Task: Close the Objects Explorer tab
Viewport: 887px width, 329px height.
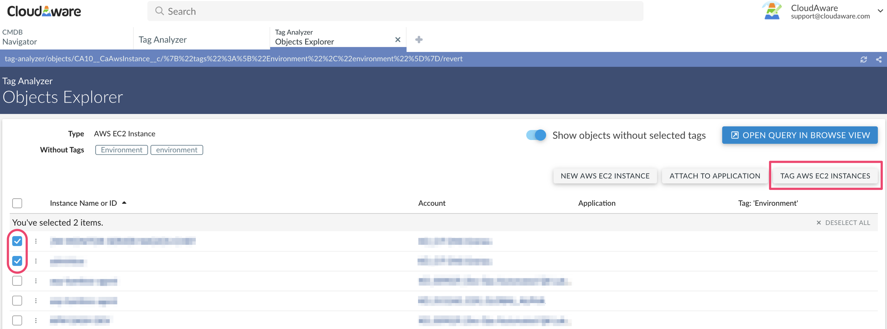Action: coord(398,39)
